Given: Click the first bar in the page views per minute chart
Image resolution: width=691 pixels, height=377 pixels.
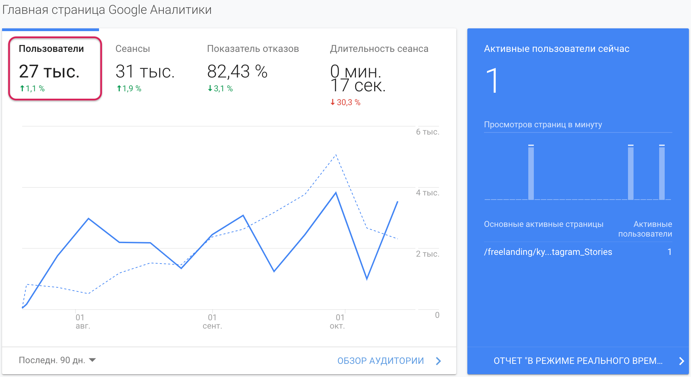Looking at the screenshot, I should coord(531,172).
